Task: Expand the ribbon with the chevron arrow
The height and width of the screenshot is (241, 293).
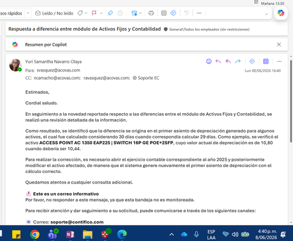Action: [267, 14]
